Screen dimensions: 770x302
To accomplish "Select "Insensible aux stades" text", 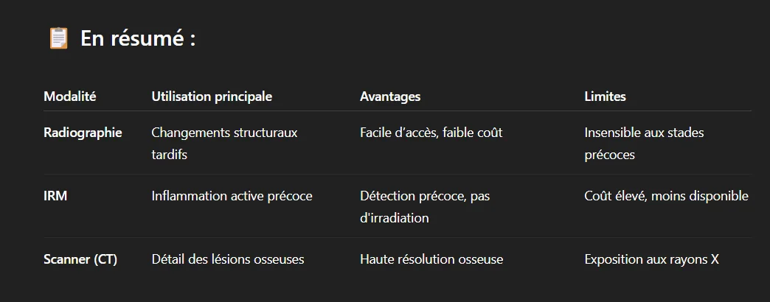I will tap(644, 133).
